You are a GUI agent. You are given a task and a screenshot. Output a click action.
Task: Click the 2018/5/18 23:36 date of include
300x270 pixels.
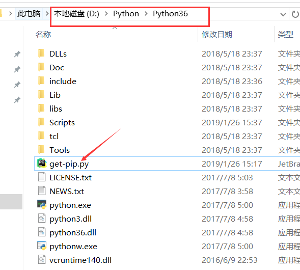click(232, 82)
